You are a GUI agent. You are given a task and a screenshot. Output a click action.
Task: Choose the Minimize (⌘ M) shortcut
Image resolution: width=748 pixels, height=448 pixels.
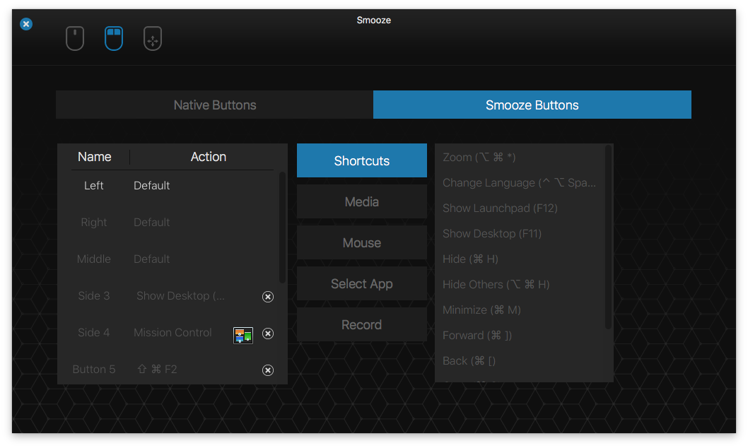tap(481, 310)
